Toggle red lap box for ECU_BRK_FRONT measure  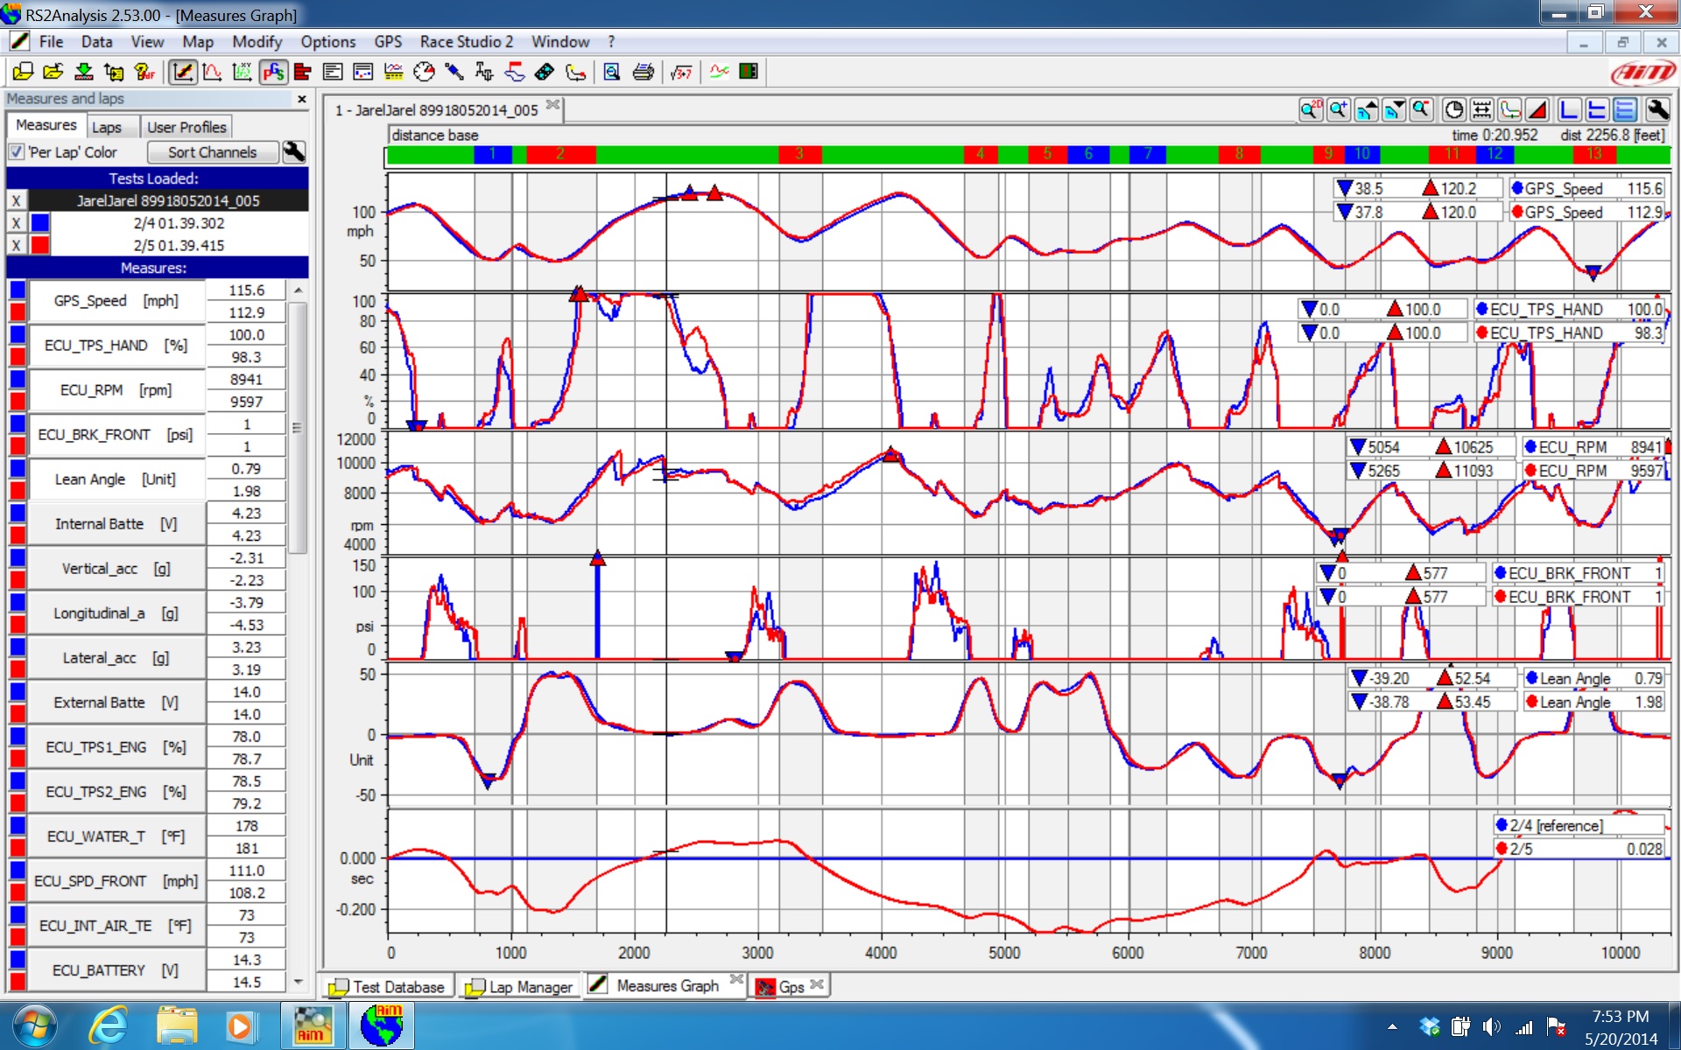[17, 446]
